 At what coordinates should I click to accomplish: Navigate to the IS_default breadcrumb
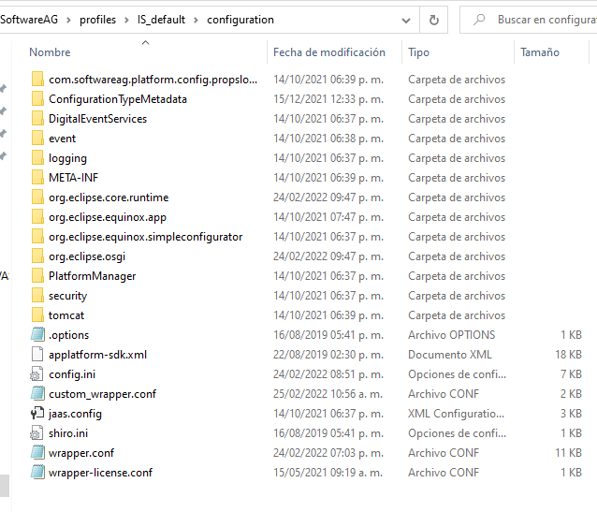tap(161, 20)
